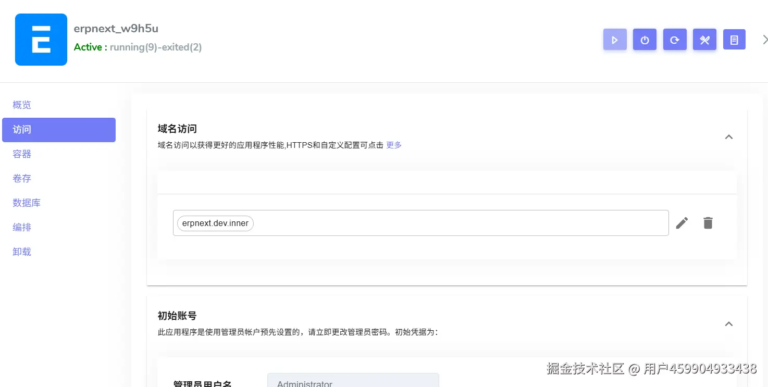Click the running(9)-exited(2) status text

point(156,47)
